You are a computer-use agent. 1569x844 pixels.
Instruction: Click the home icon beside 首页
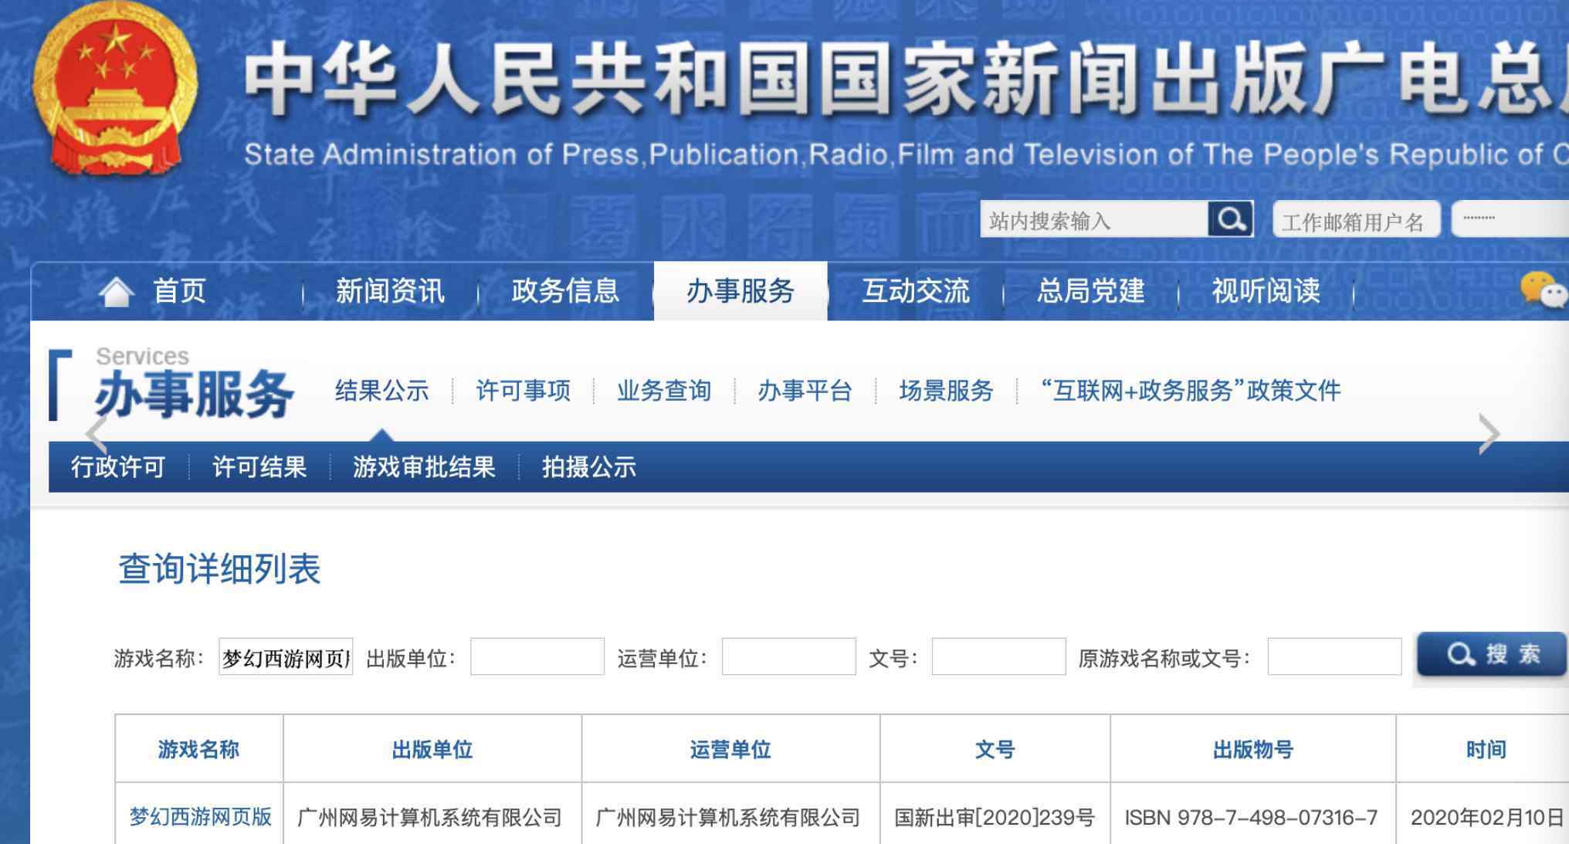[117, 292]
